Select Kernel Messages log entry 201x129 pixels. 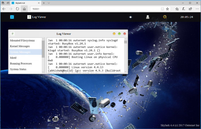[25, 46]
